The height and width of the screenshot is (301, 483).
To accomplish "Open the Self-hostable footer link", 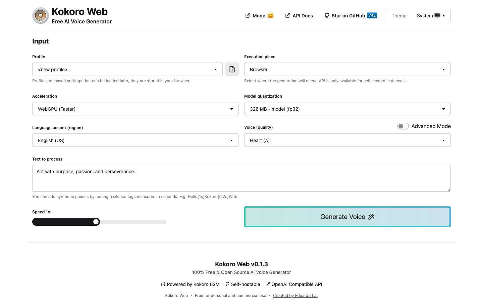I will click(x=243, y=284).
